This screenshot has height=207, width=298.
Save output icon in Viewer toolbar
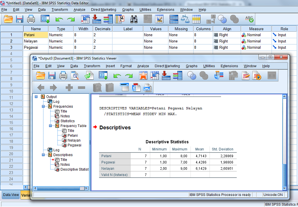point(52,75)
